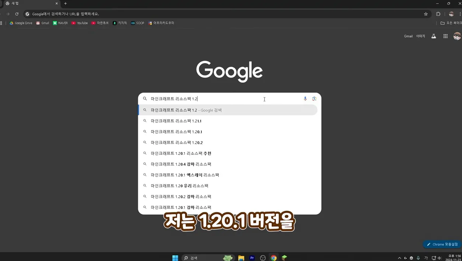
Task: Open Google Drive bookmark
Action: (21, 23)
